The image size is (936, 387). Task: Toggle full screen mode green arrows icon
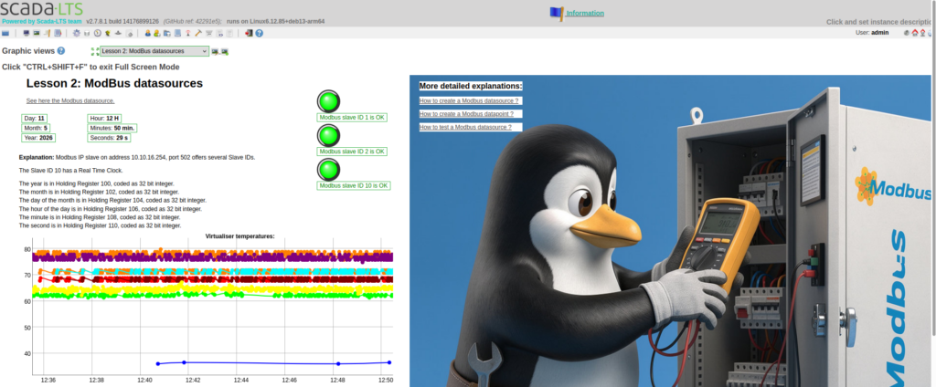click(x=94, y=52)
